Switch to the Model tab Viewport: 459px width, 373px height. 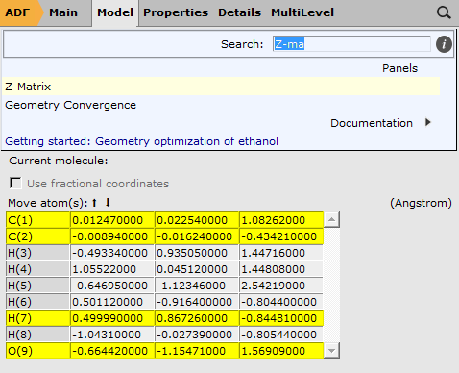pyautogui.click(x=115, y=12)
